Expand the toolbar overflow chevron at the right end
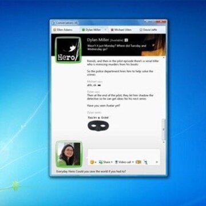Screen dimensions: 206x206 coord(157,162)
